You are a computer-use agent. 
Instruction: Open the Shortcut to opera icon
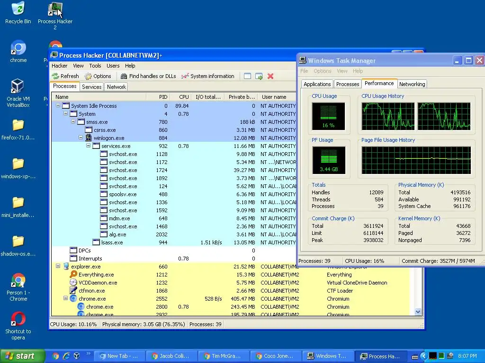pos(18,326)
